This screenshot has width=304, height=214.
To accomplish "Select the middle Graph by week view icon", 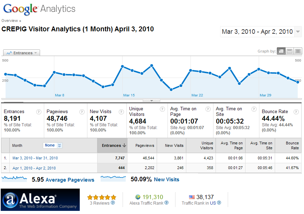I will click(x=289, y=51).
